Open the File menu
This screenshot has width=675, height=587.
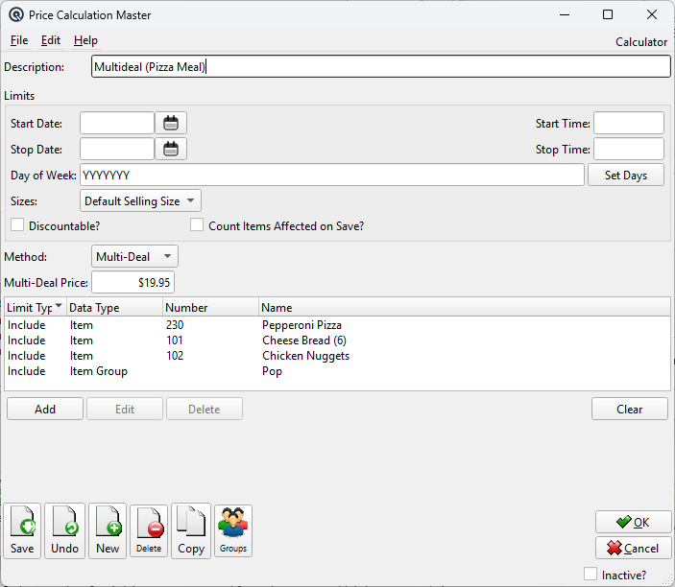19,40
